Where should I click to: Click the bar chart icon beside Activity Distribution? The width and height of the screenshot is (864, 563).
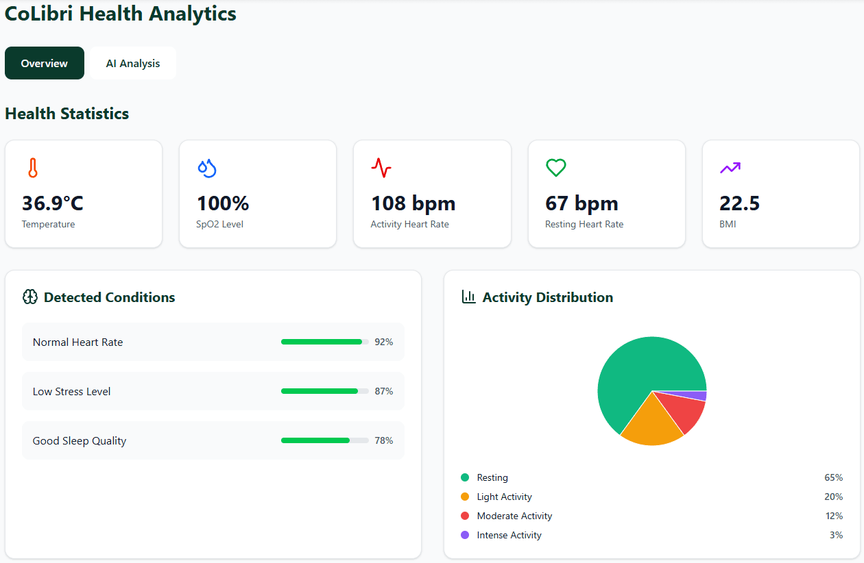pyautogui.click(x=468, y=297)
